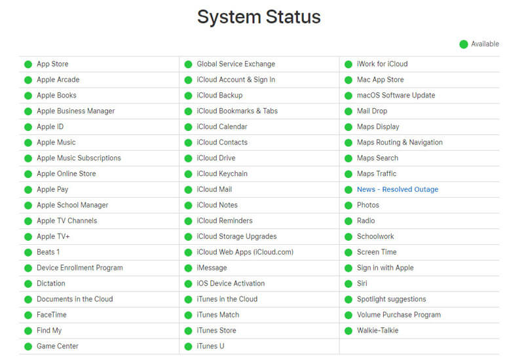Screen dimensions: 524x364
Task: Click the status dot beside News - Resolved Outage
Action: 348,190
